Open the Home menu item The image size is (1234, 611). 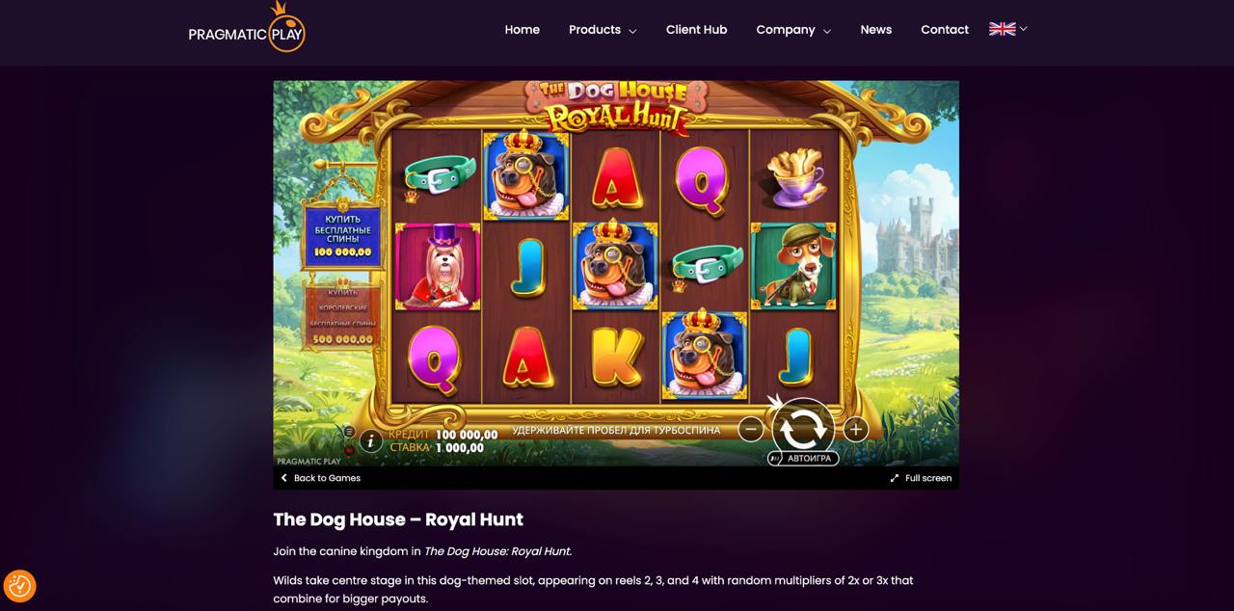(523, 30)
